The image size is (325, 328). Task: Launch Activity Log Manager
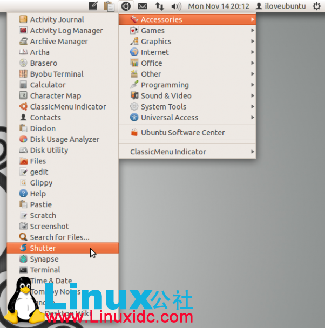pyautogui.click(x=63, y=31)
